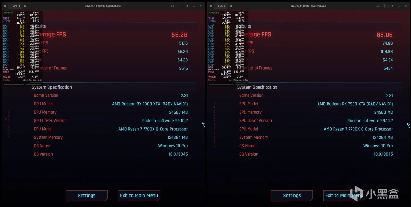Click OS version 10.0.19045 in left screenshot
The height and width of the screenshot is (207, 411).
[x=178, y=154]
